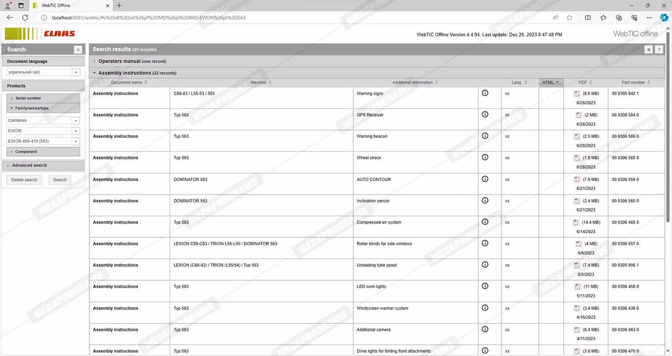672x356 pixels.
Task: Collapse the Search panel with header icon
Action: click(x=78, y=50)
